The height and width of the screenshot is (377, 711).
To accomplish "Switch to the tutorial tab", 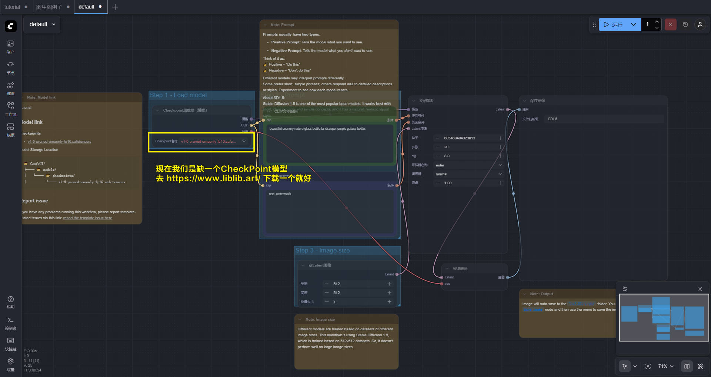I will [x=12, y=7].
